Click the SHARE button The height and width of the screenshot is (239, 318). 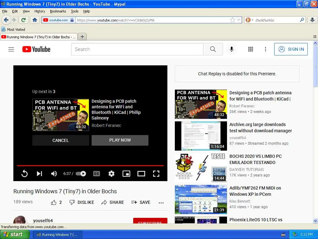pyautogui.click(x=112, y=202)
